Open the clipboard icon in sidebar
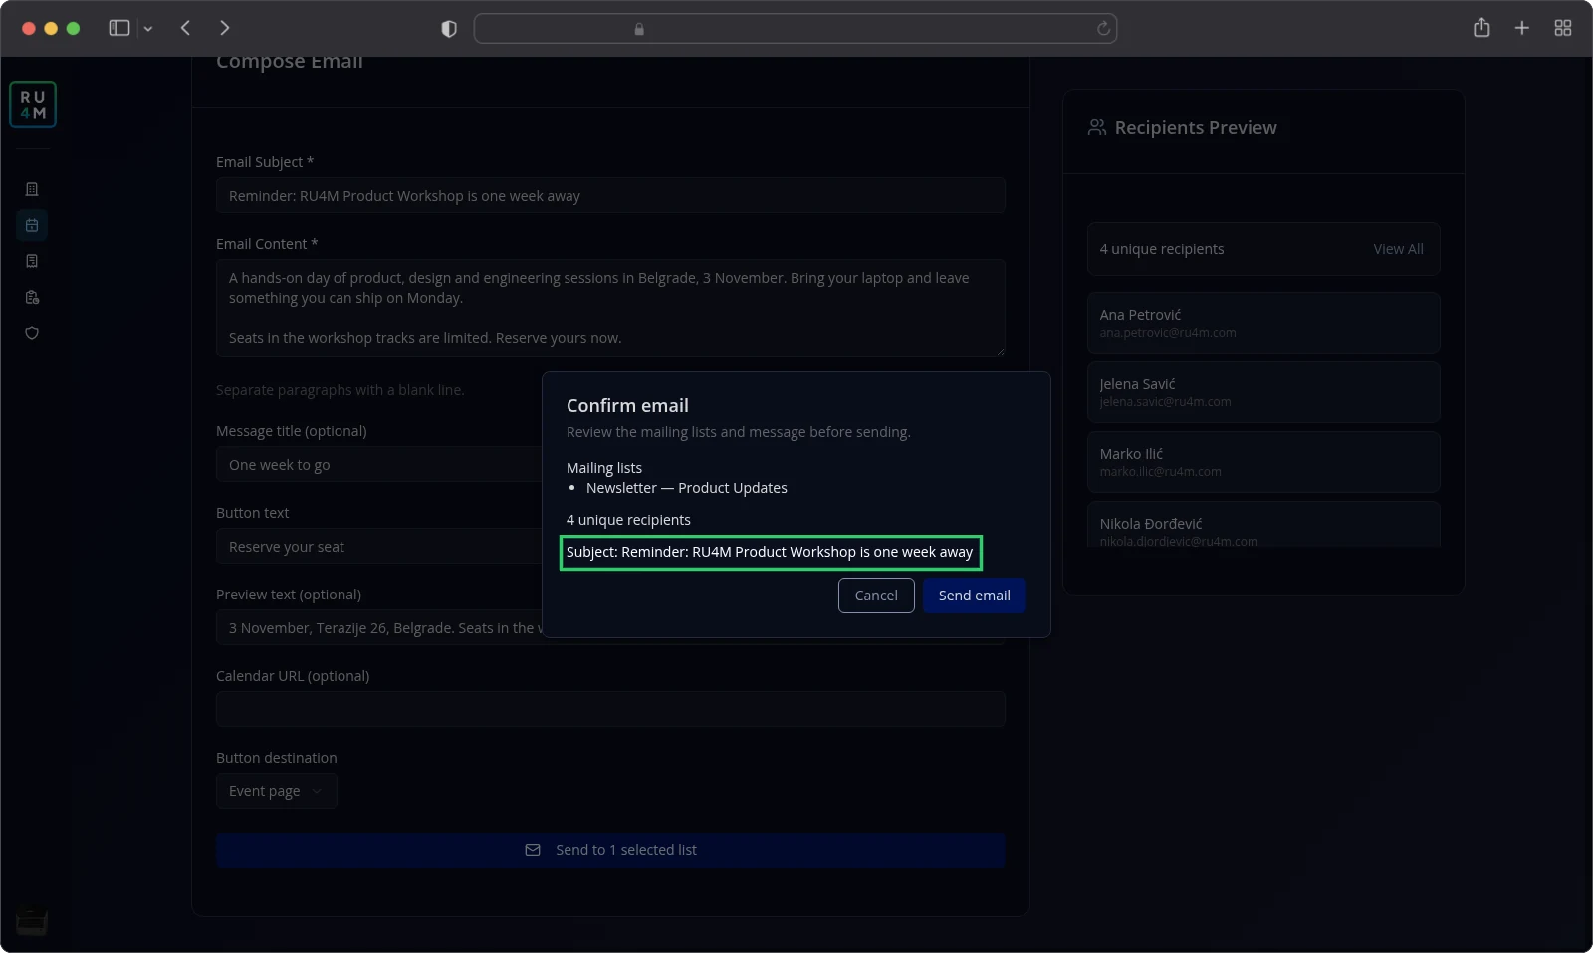Viewport: 1593px width, 953px height. pyautogui.click(x=32, y=297)
